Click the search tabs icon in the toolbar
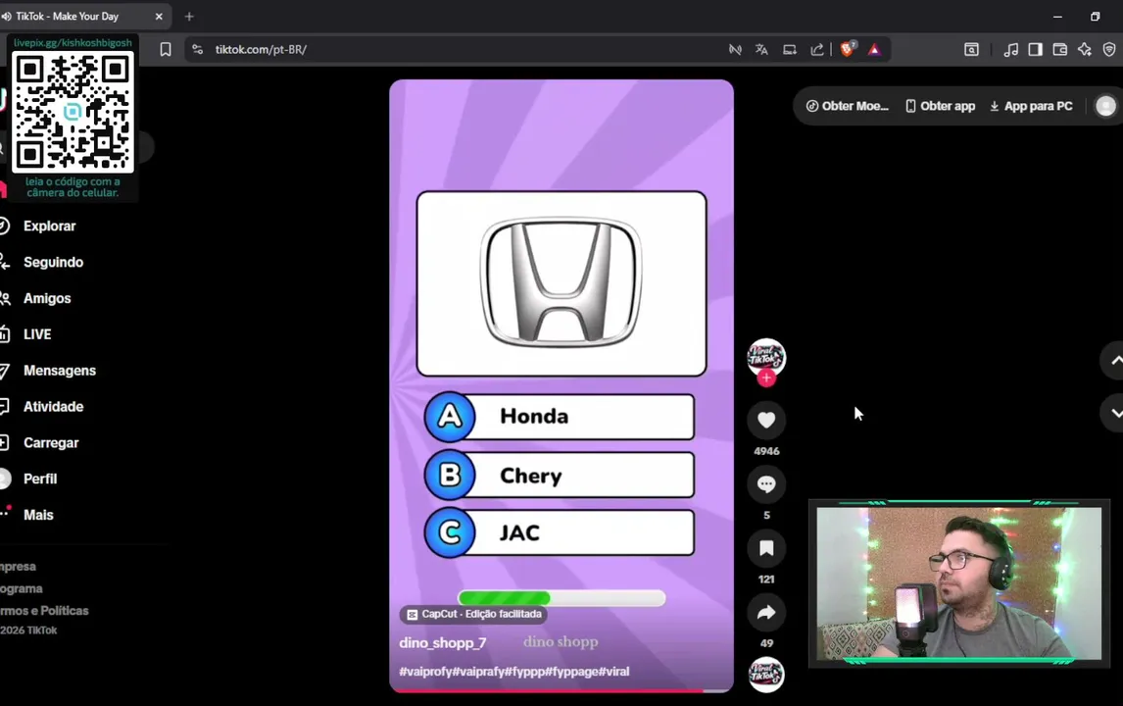 [971, 49]
